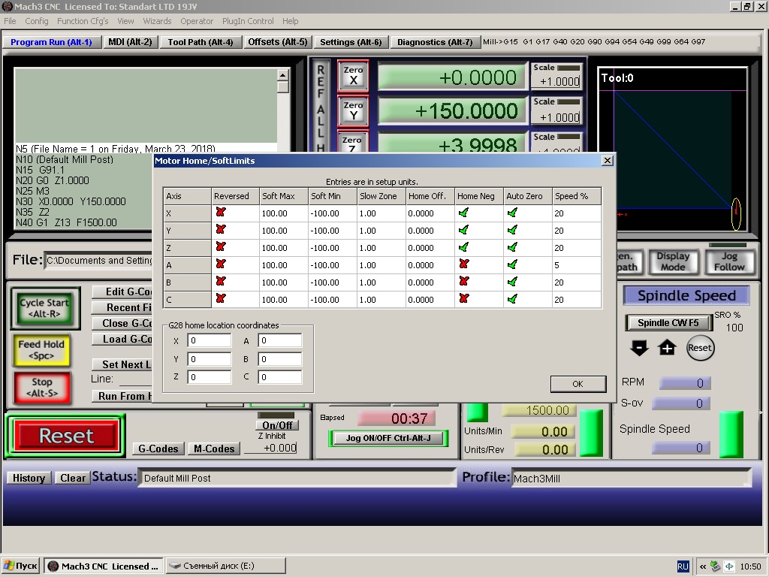The image size is (769, 577).
Task: Click G28 A coordinate field
Action: coord(279,340)
